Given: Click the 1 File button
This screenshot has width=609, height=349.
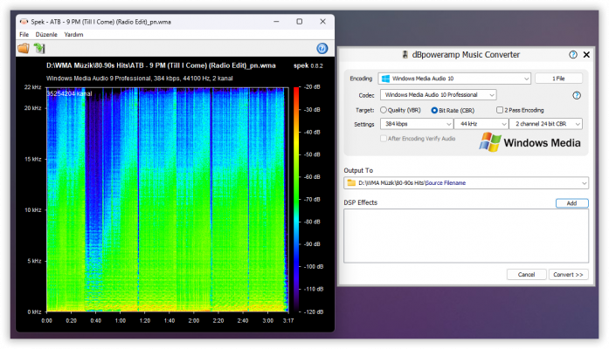Looking at the screenshot, I should point(558,79).
